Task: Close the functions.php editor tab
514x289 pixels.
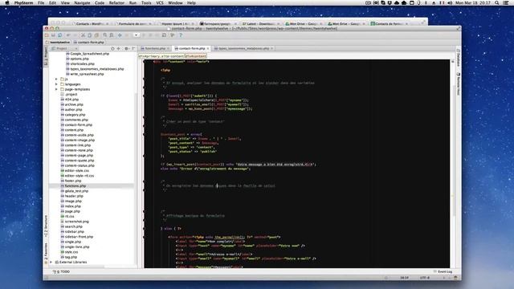Action: (169, 48)
